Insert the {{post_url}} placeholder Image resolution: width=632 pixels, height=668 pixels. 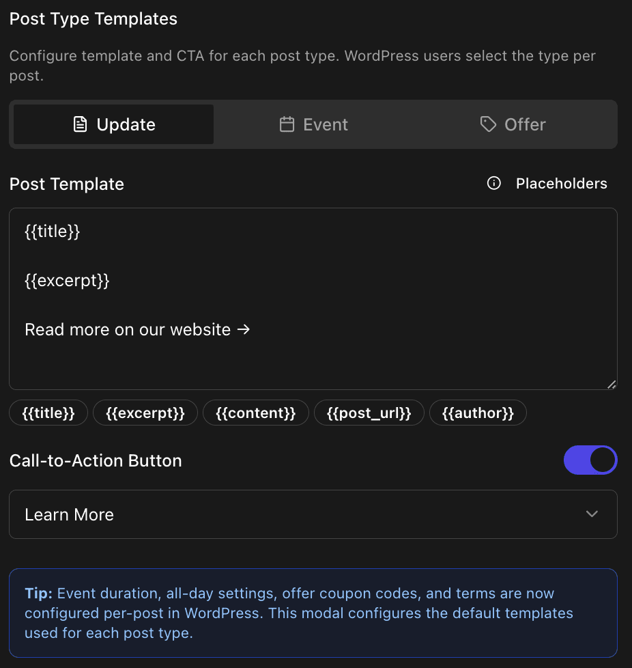click(x=369, y=413)
